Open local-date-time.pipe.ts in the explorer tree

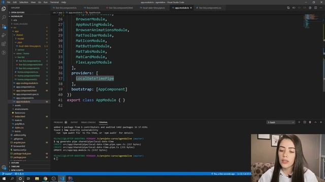coord(29,46)
